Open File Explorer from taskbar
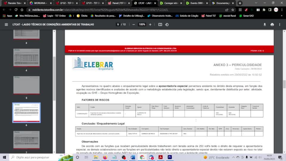 click(x=96, y=157)
